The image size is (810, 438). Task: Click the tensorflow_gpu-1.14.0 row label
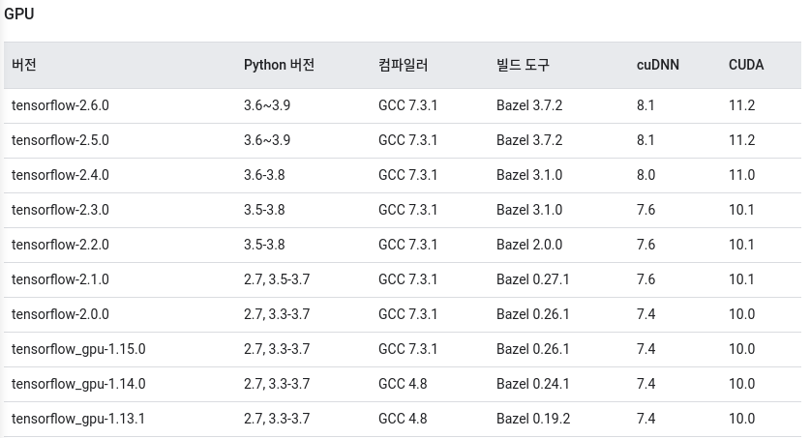(78, 384)
